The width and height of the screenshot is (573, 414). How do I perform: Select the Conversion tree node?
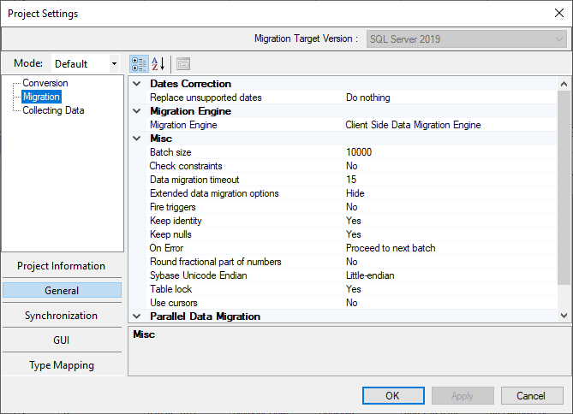coord(45,83)
